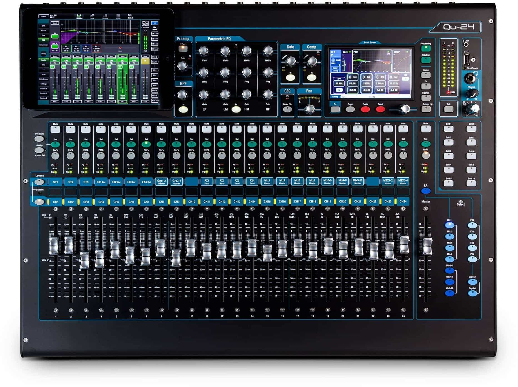Click the Master fader cap

pos(427,246)
